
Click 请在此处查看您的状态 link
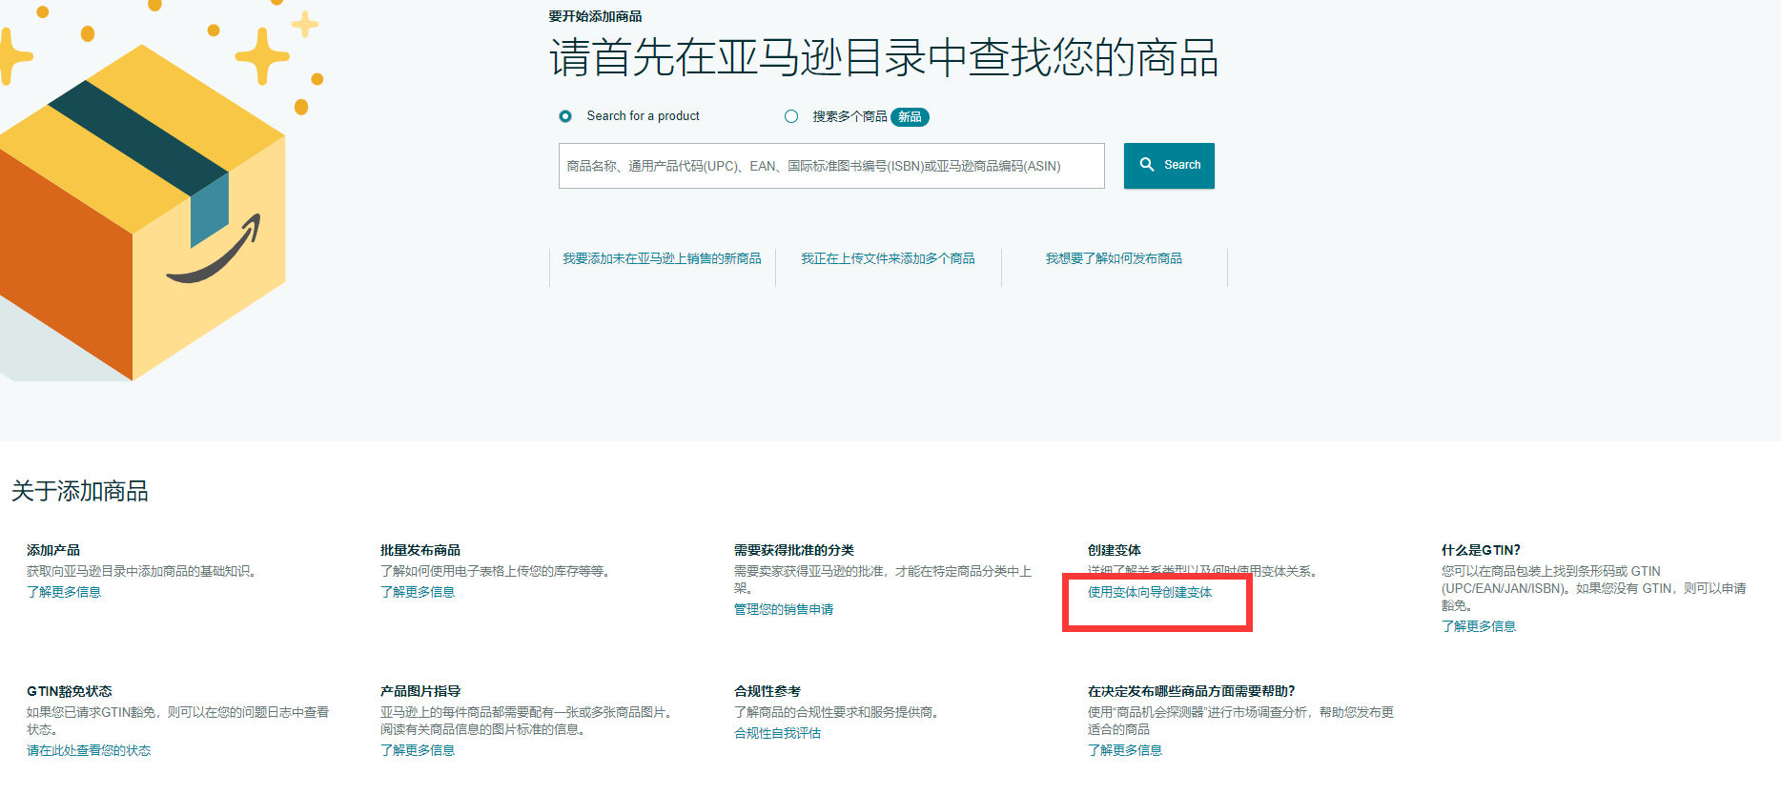pos(89,750)
